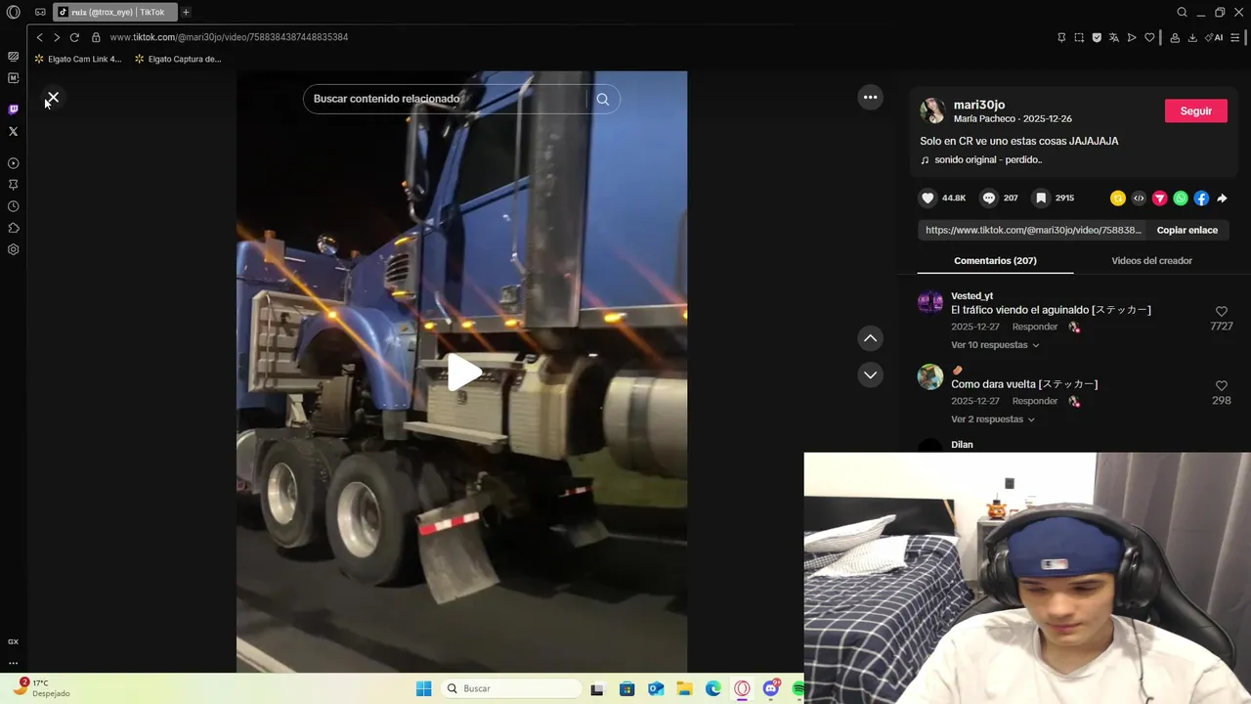The image size is (1251, 704).
Task: Expand 'Ver 10 respuestas'
Action: coord(995,345)
